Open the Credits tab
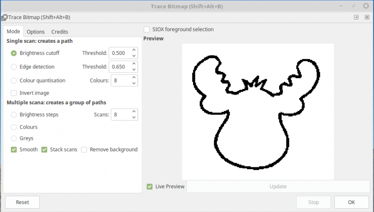This screenshot has height=212, width=374. coord(59,32)
